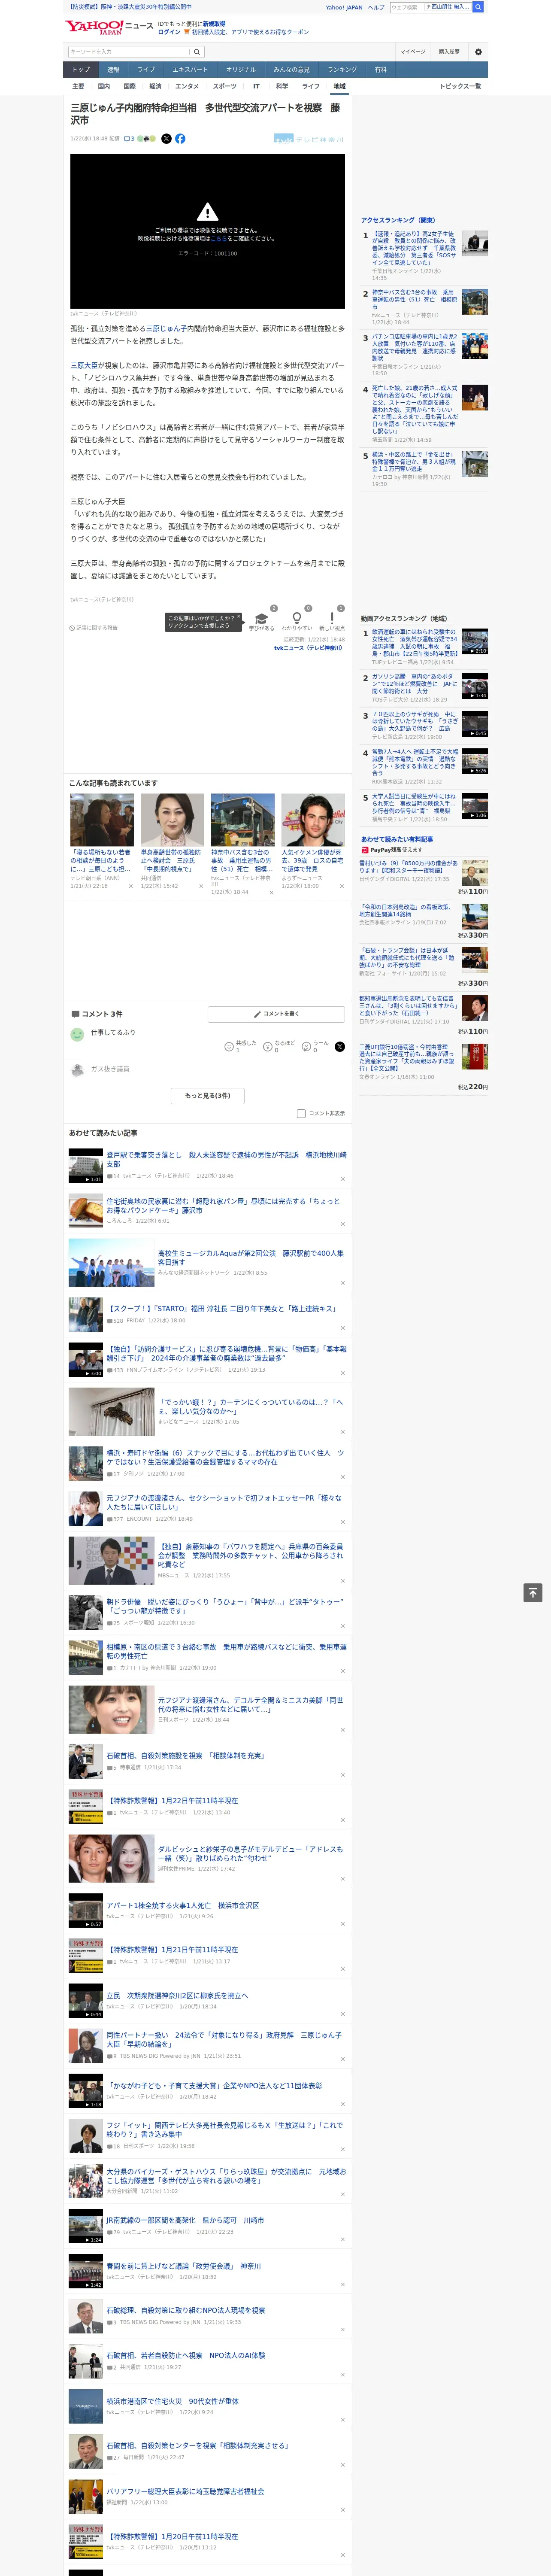The width and height of the screenshot is (551, 2576).
Task: Click the 阪神・淡路大震災30年特別編 banner link
Action: [x=130, y=7]
